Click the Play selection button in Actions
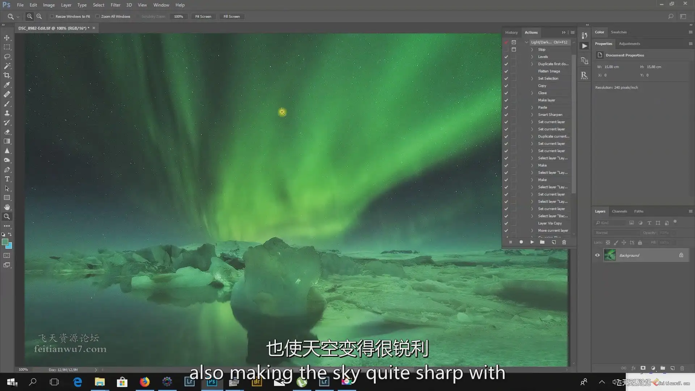Viewport: 695px width, 391px height. pyautogui.click(x=532, y=242)
